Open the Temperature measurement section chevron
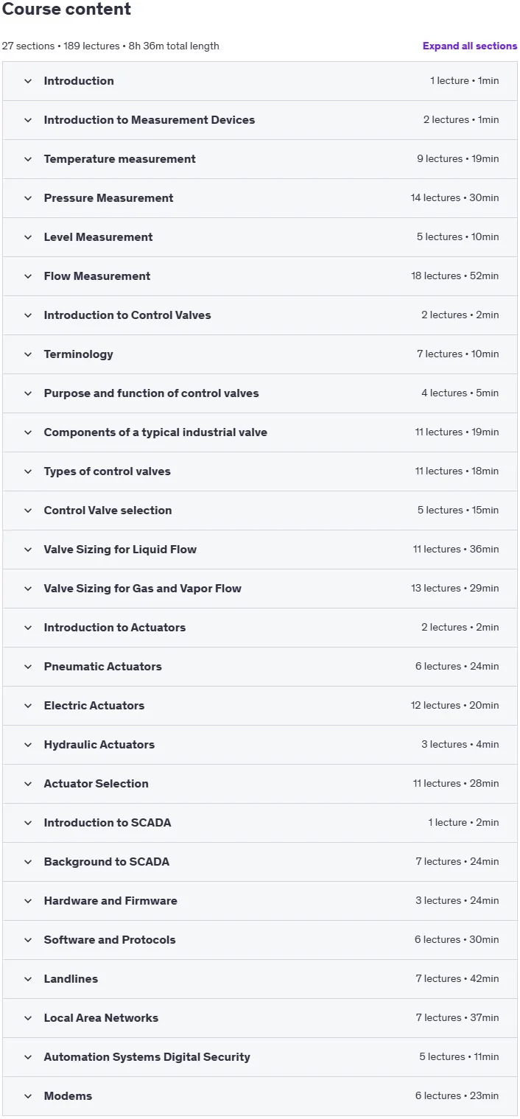The height and width of the screenshot is (1119, 520). (x=28, y=159)
